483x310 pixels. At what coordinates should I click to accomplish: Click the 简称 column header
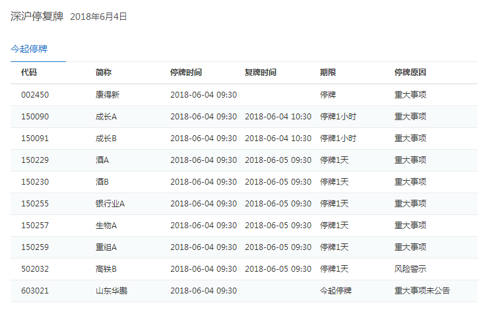point(104,73)
